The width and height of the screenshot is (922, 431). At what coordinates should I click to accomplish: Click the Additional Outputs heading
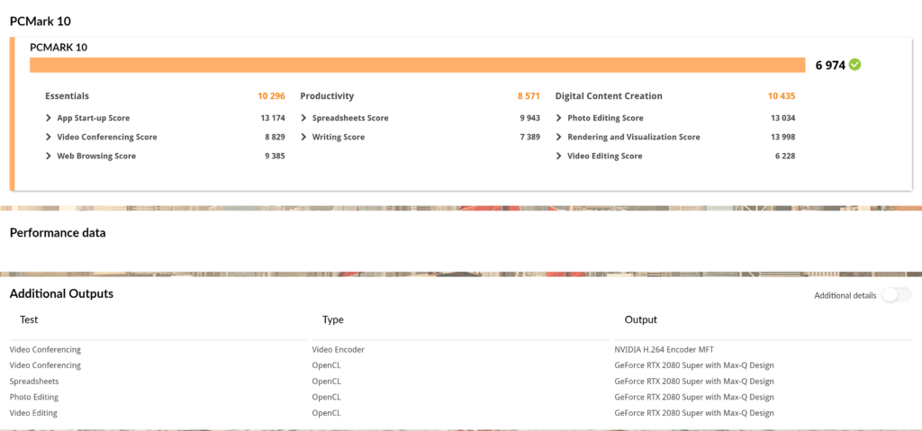(62, 293)
